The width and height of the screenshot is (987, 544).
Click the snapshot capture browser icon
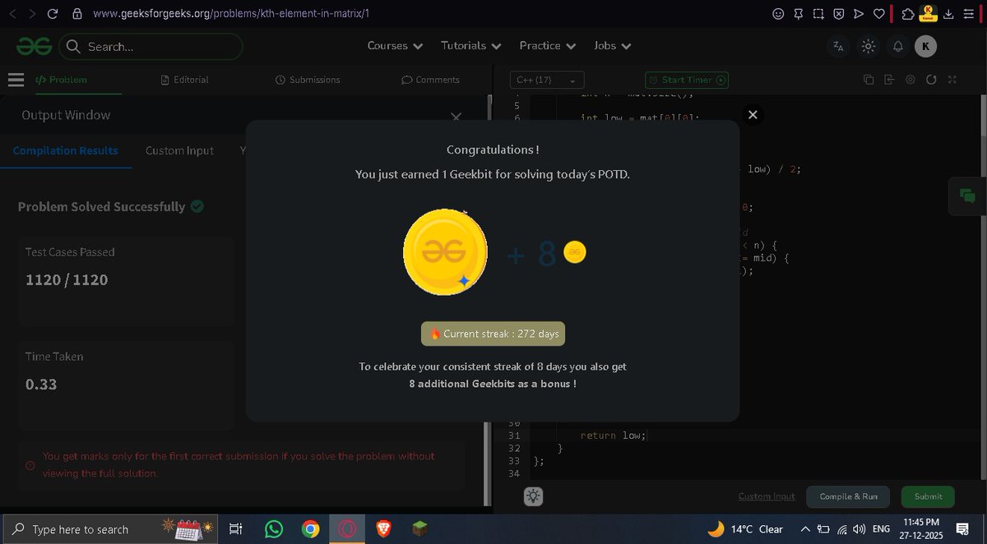[x=818, y=14]
